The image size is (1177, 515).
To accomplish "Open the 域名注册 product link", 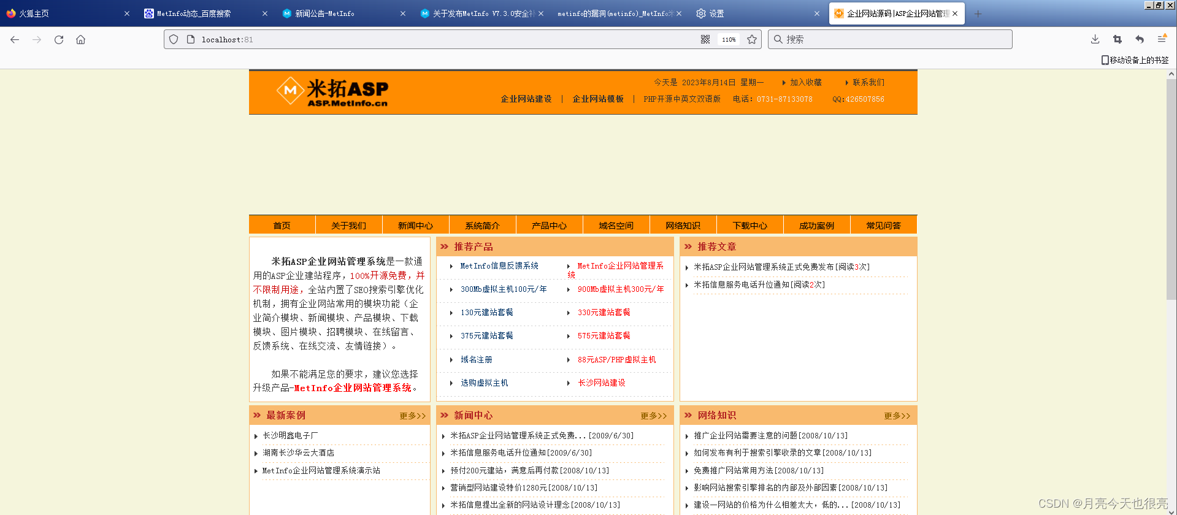I will click(477, 359).
